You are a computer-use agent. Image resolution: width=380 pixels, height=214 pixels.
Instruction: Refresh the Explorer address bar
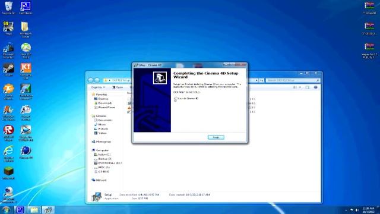click(x=262, y=80)
